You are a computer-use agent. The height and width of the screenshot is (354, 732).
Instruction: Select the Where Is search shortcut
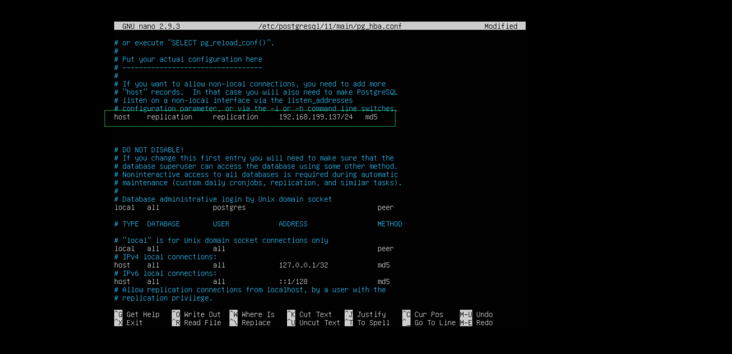(257, 315)
